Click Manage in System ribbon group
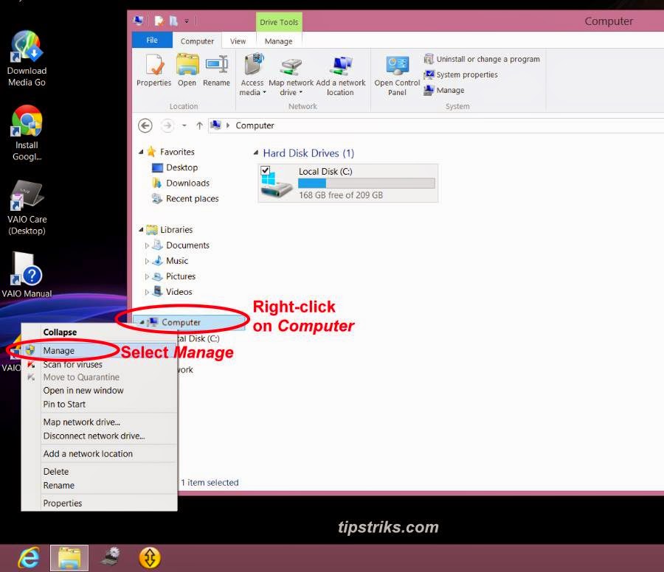Viewport: 664px width, 572px height. tap(444, 90)
